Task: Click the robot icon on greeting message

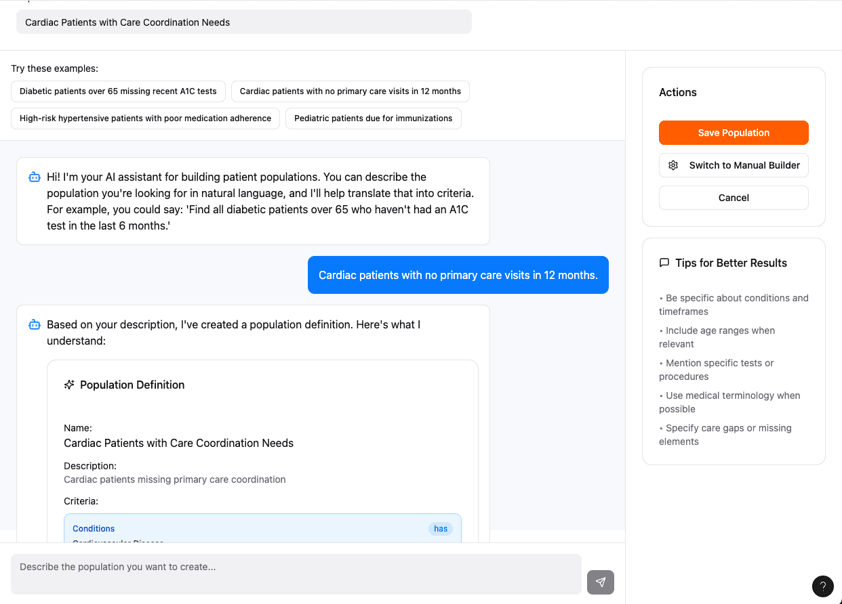Action: pos(35,177)
